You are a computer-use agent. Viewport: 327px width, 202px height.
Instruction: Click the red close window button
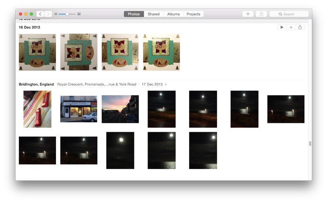pos(20,14)
